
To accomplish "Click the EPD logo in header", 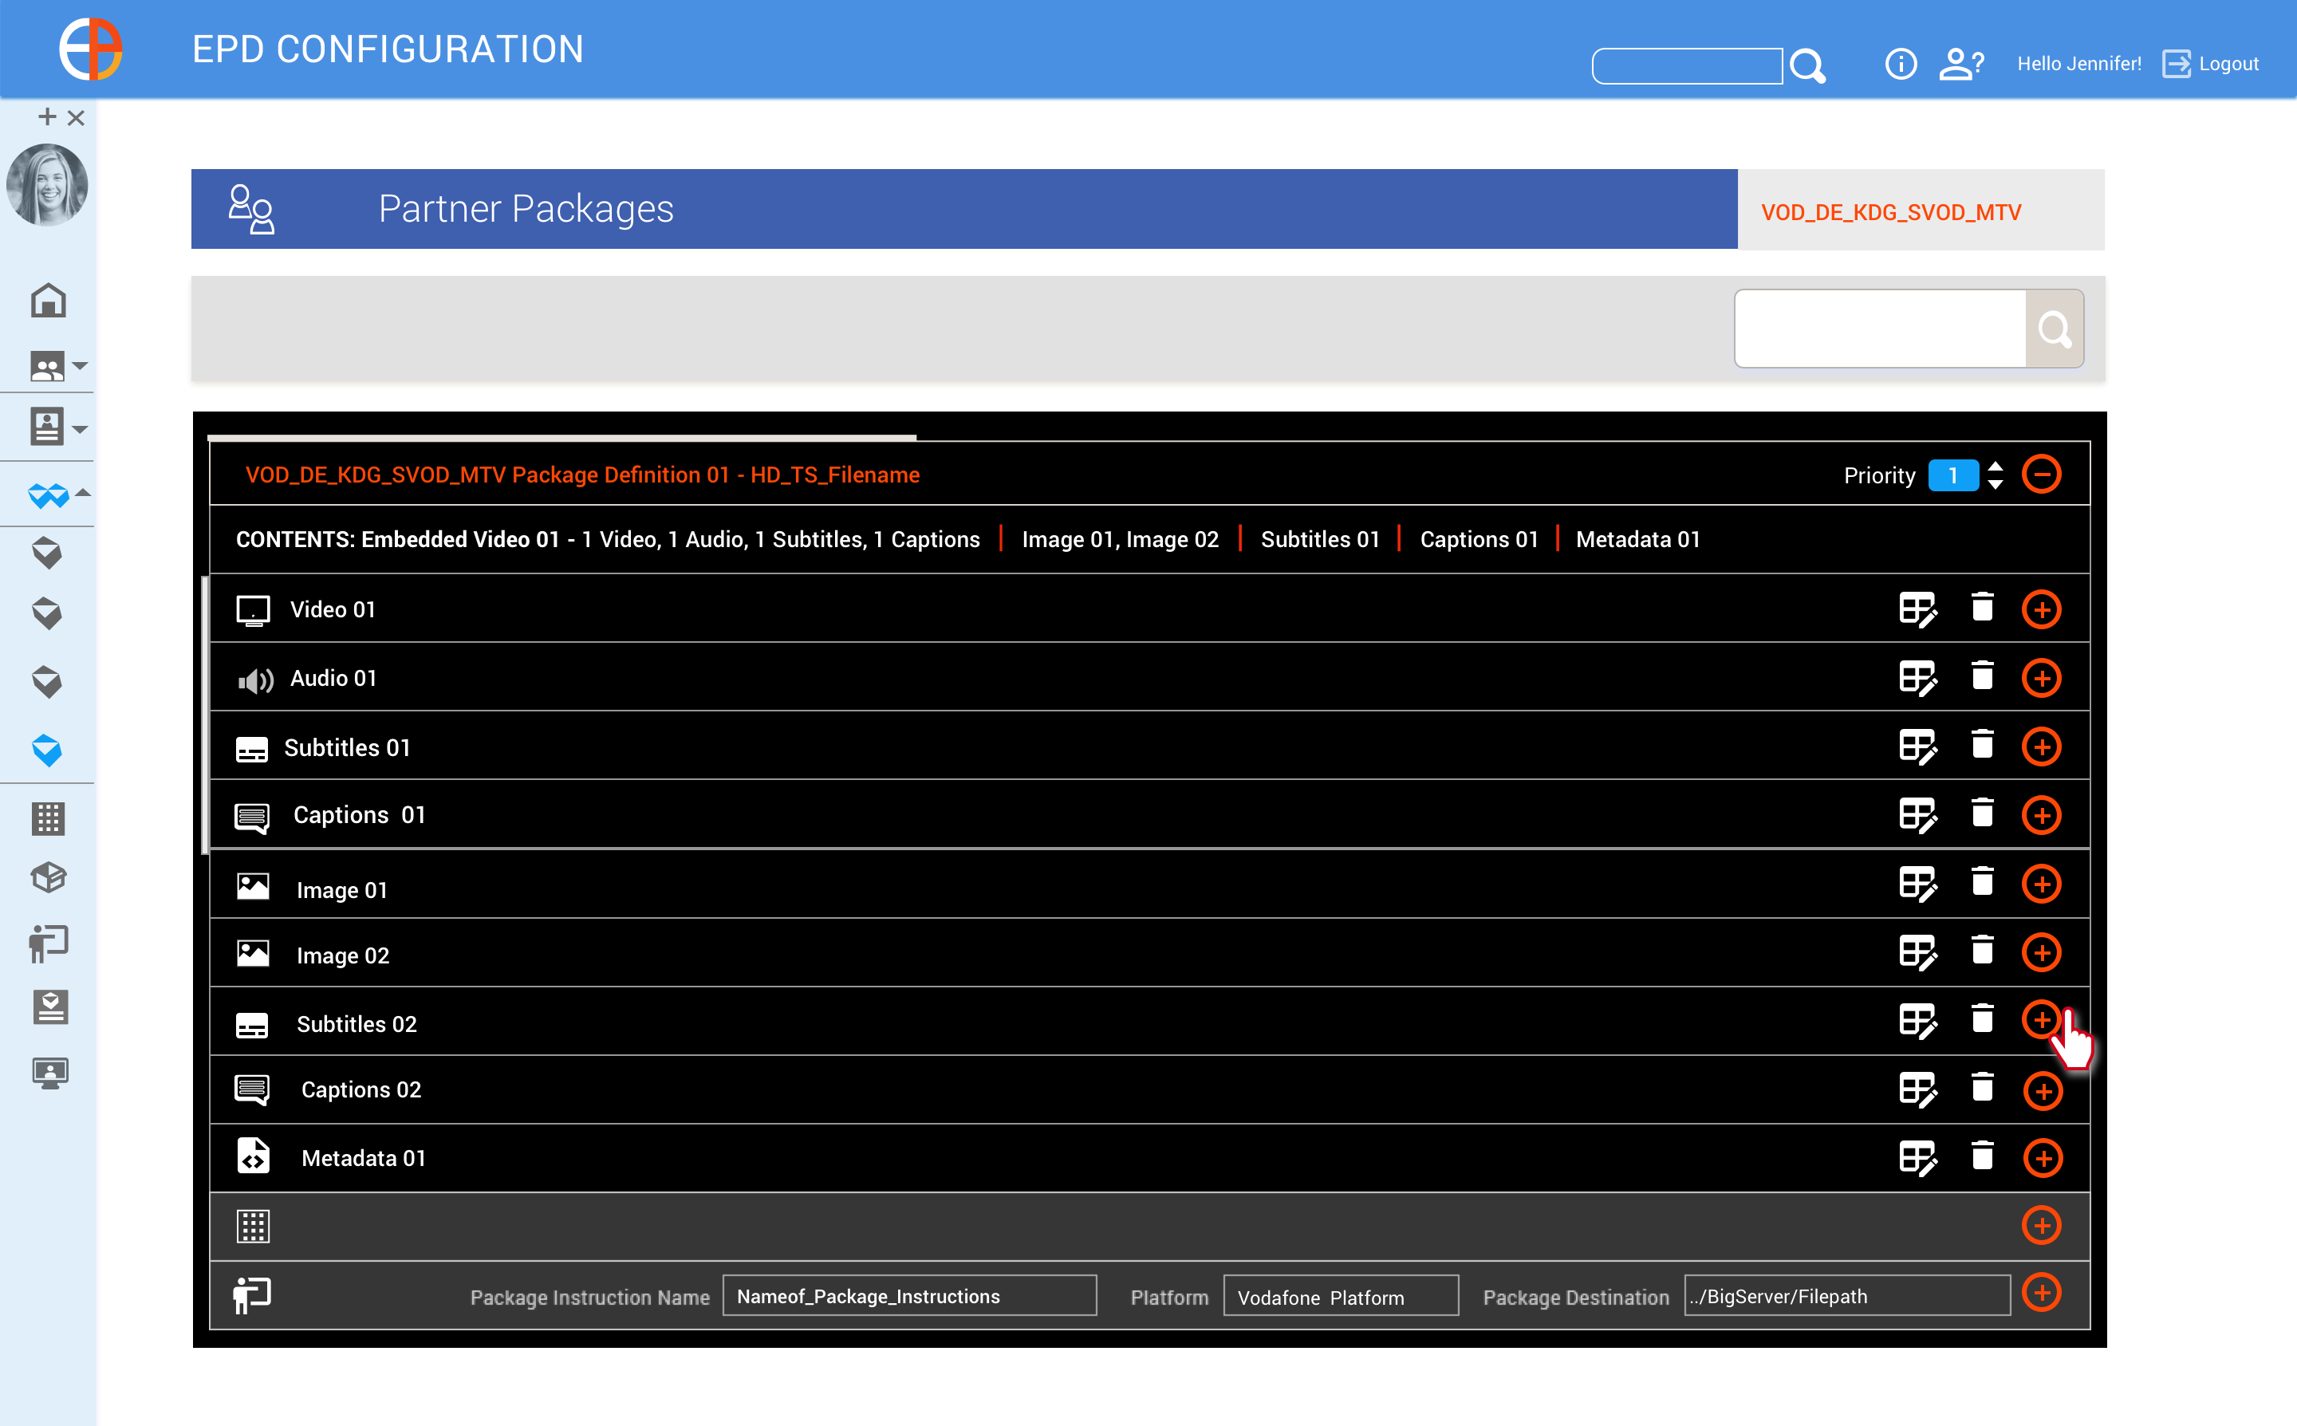I will point(90,49).
